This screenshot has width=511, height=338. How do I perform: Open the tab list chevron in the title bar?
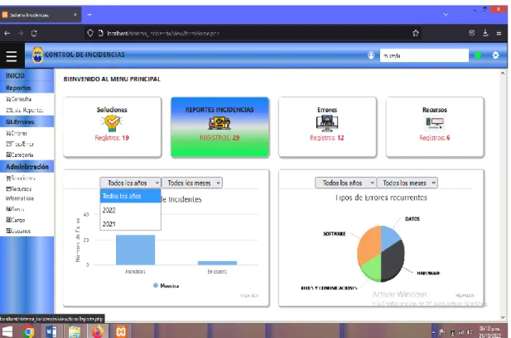[446, 15]
